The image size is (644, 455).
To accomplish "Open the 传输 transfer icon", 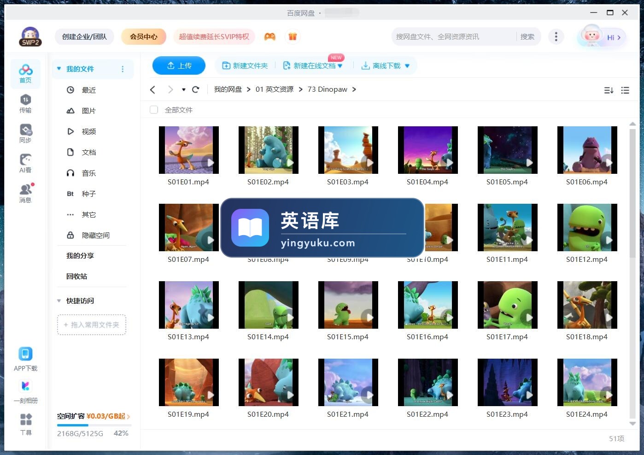I will click(25, 104).
